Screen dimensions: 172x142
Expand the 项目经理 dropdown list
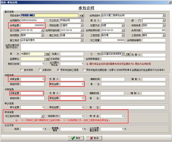coord(82,26)
